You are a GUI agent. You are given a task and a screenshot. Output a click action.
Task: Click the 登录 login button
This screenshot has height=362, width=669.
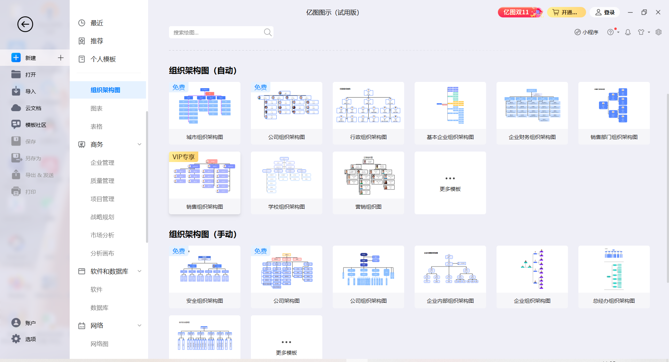coord(605,12)
